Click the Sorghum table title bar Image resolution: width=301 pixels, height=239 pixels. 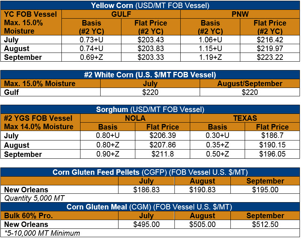pos(150,109)
